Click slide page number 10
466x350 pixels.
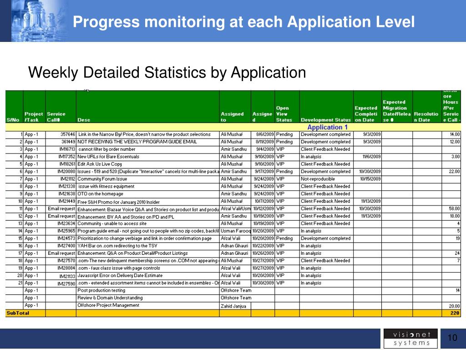(452, 338)
